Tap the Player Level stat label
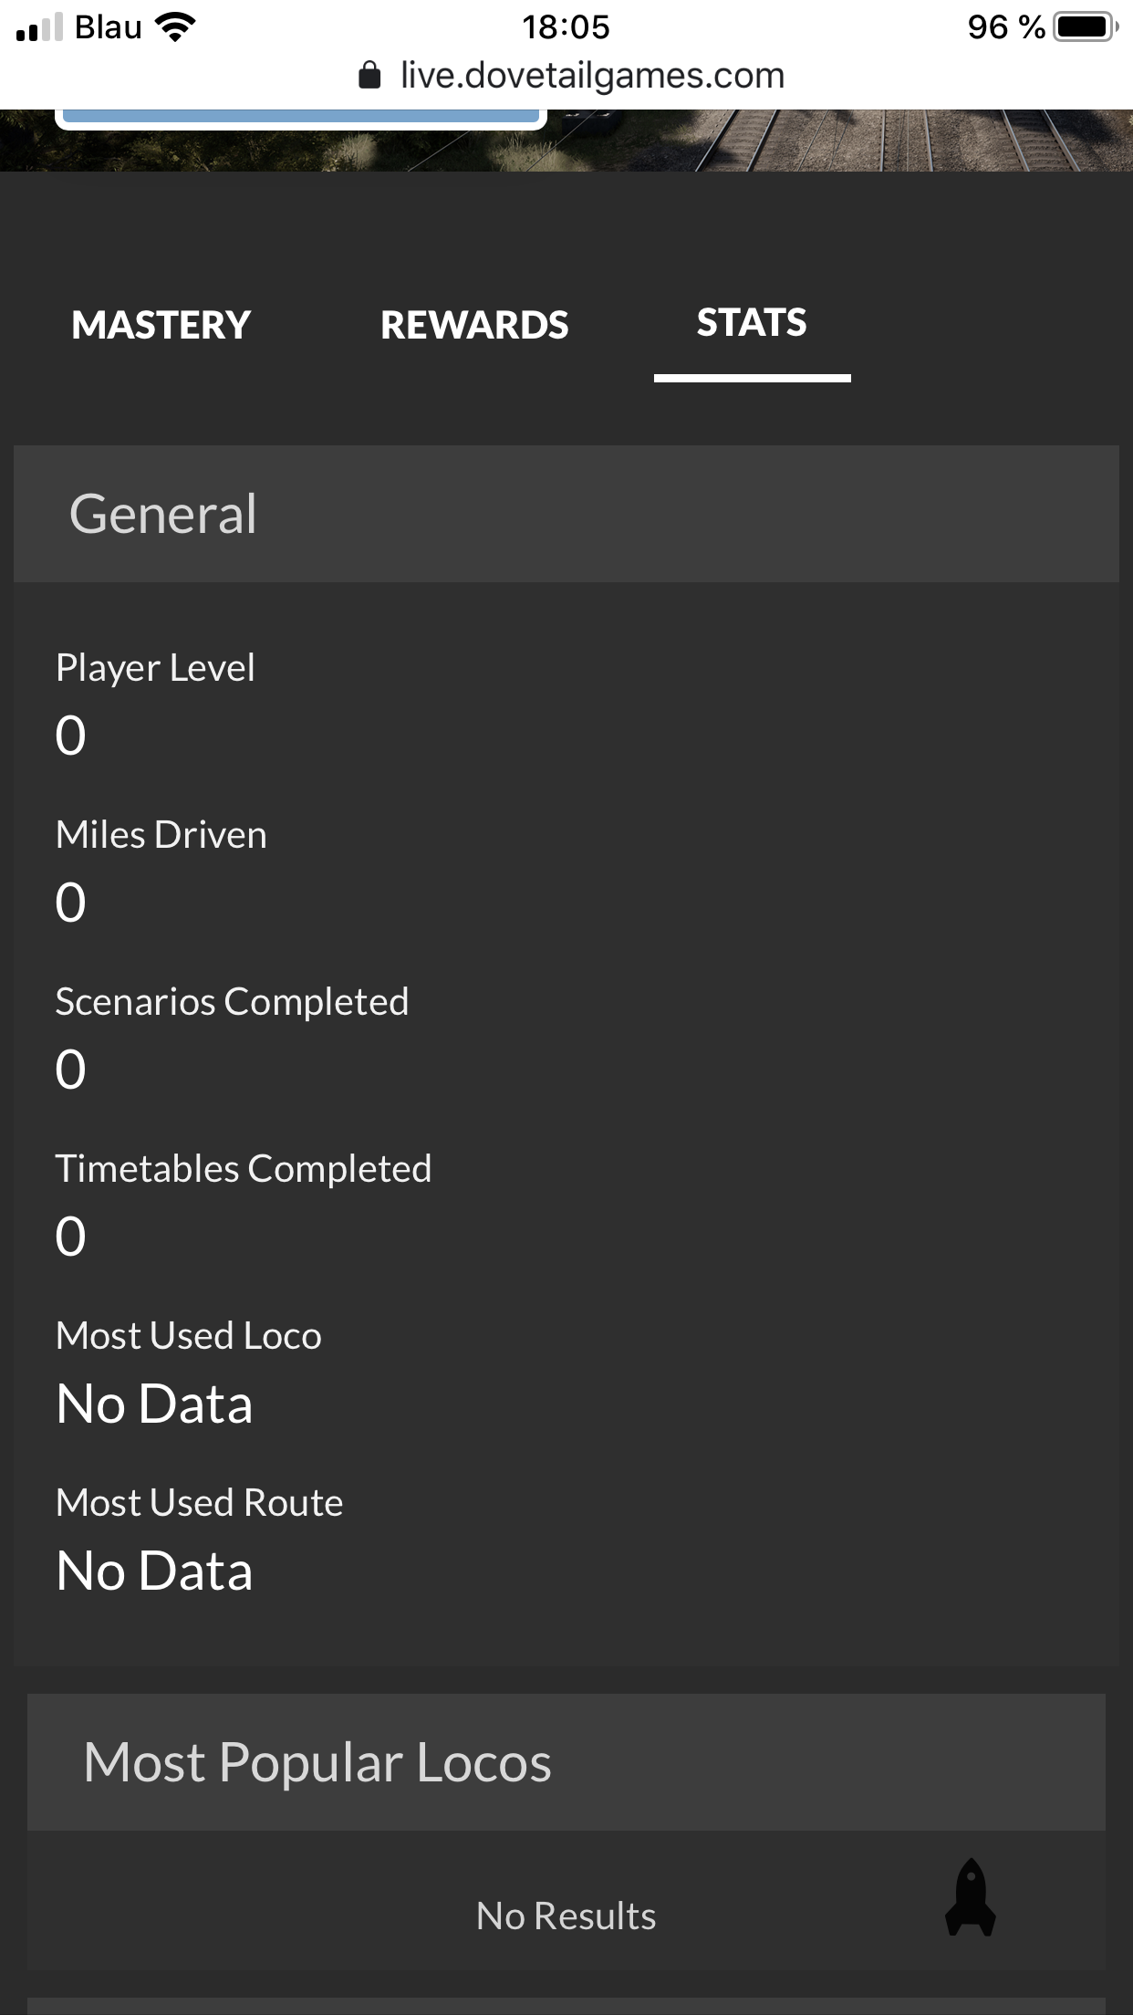Screen dimensions: 1133x2015 (x=155, y=667)
